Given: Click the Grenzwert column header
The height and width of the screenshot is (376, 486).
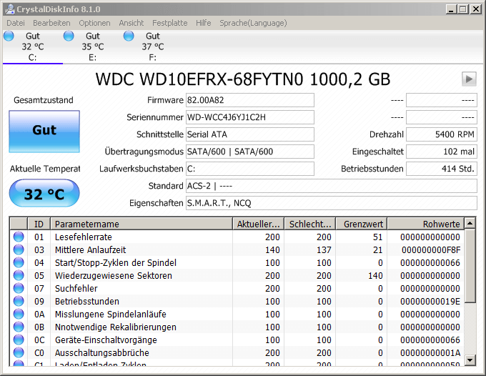Looking at the screenshot, I should (x=362, y=224).
